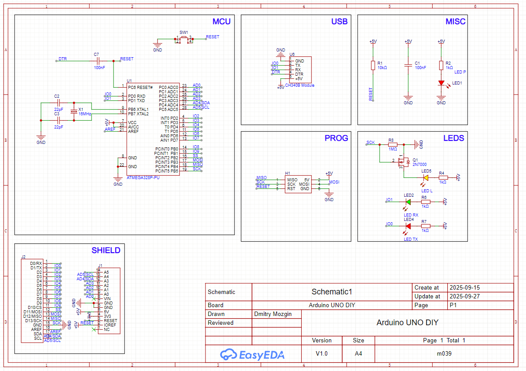Click the Dmitry Mozgin drawn-by field

277,314
